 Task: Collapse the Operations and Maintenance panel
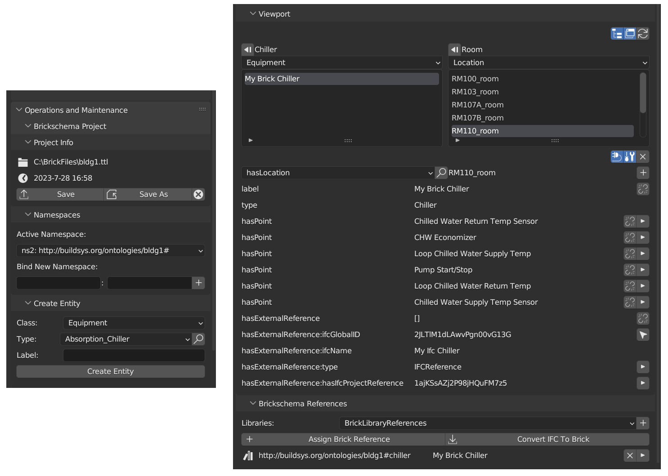tap(19, 110)
